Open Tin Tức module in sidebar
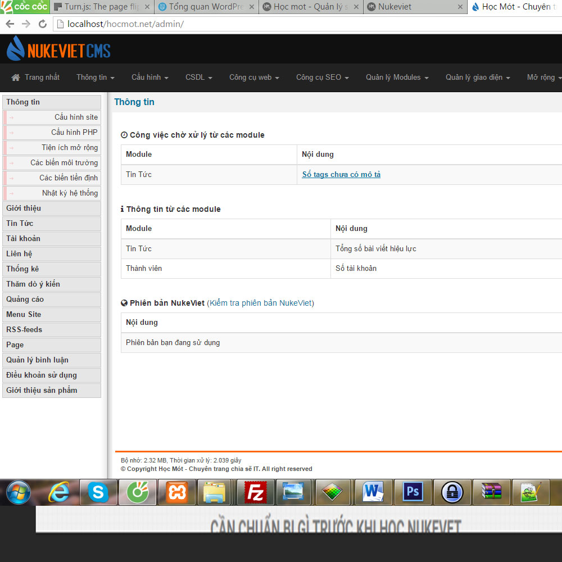The image size is (562, 562). tap(52, 223)
